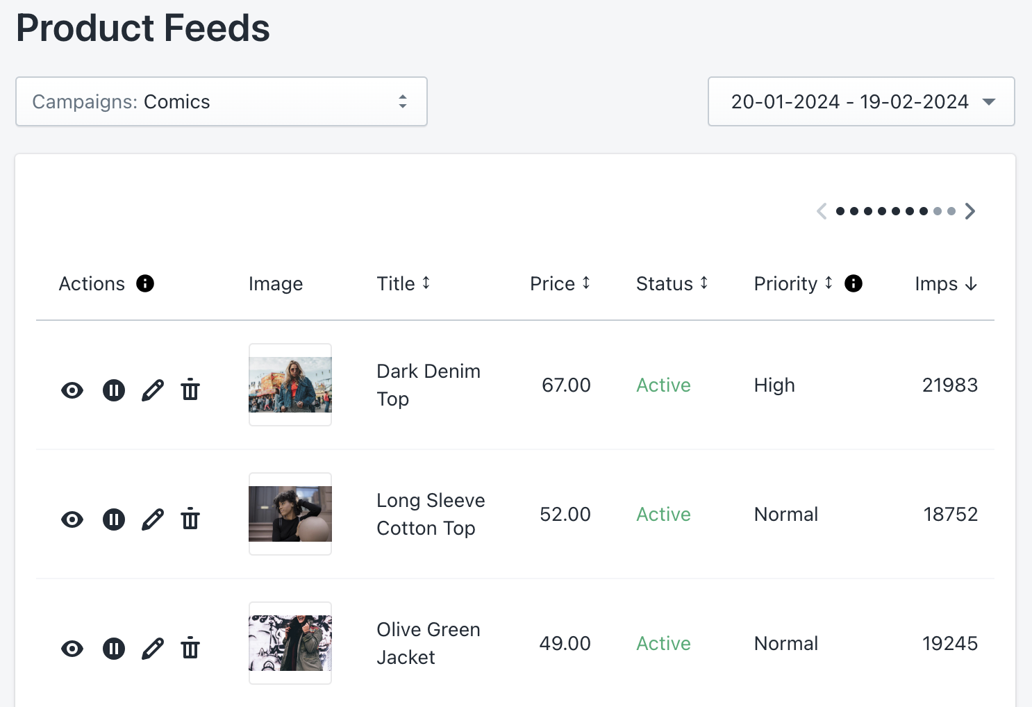Click the info icon next to Priority
Image resolution: width=1032 pixels, height=707 pixels.
click(x=853, y=283)
